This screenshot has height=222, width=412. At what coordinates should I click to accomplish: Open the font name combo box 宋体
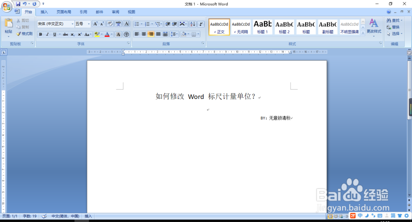tap(56, 24)
